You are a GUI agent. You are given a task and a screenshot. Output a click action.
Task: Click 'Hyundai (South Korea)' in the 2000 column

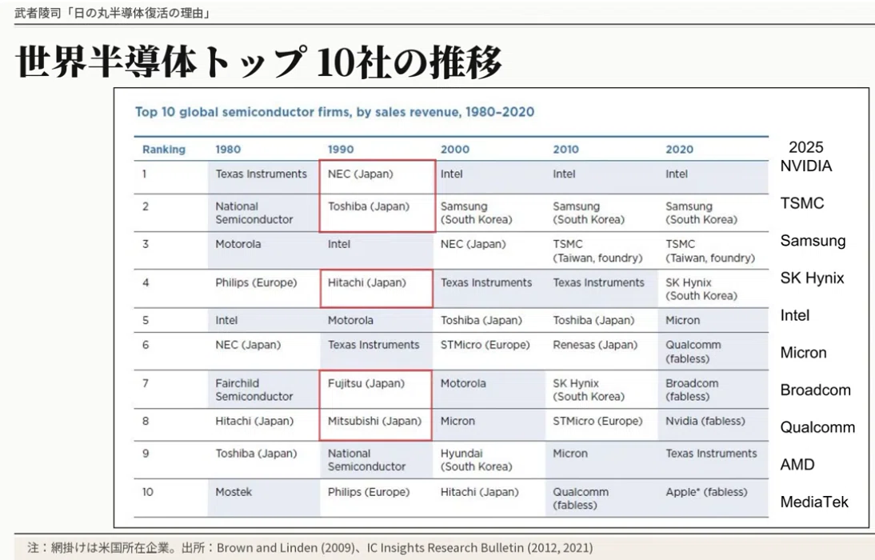[476, 460]
